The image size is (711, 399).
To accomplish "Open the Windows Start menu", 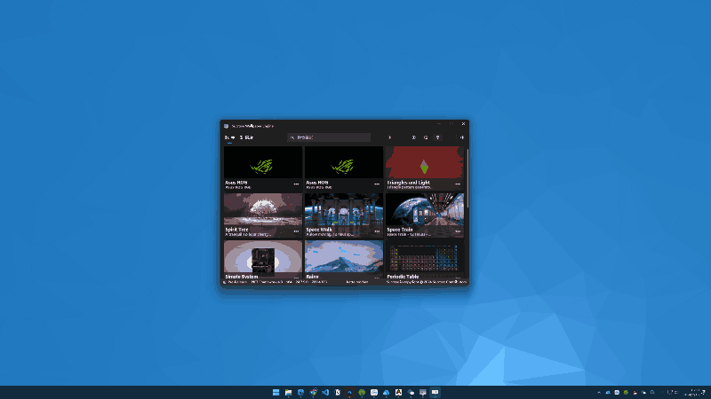I will (x=276, y=392).
